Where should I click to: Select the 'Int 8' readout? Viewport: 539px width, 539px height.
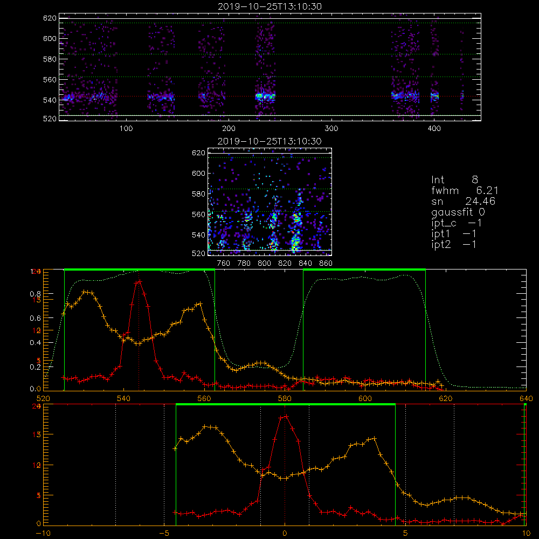(x=454, y=180)
